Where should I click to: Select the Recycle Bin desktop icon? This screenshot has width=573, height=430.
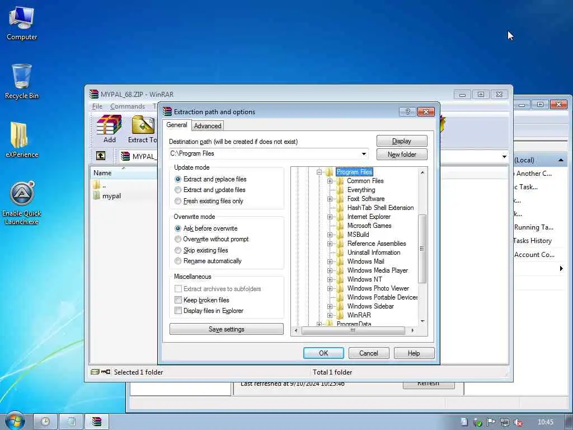[22, 81]
